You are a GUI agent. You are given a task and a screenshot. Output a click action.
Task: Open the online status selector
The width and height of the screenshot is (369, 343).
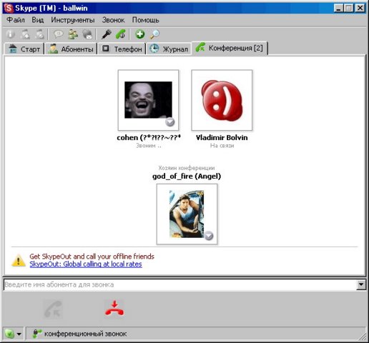point(13,334)
